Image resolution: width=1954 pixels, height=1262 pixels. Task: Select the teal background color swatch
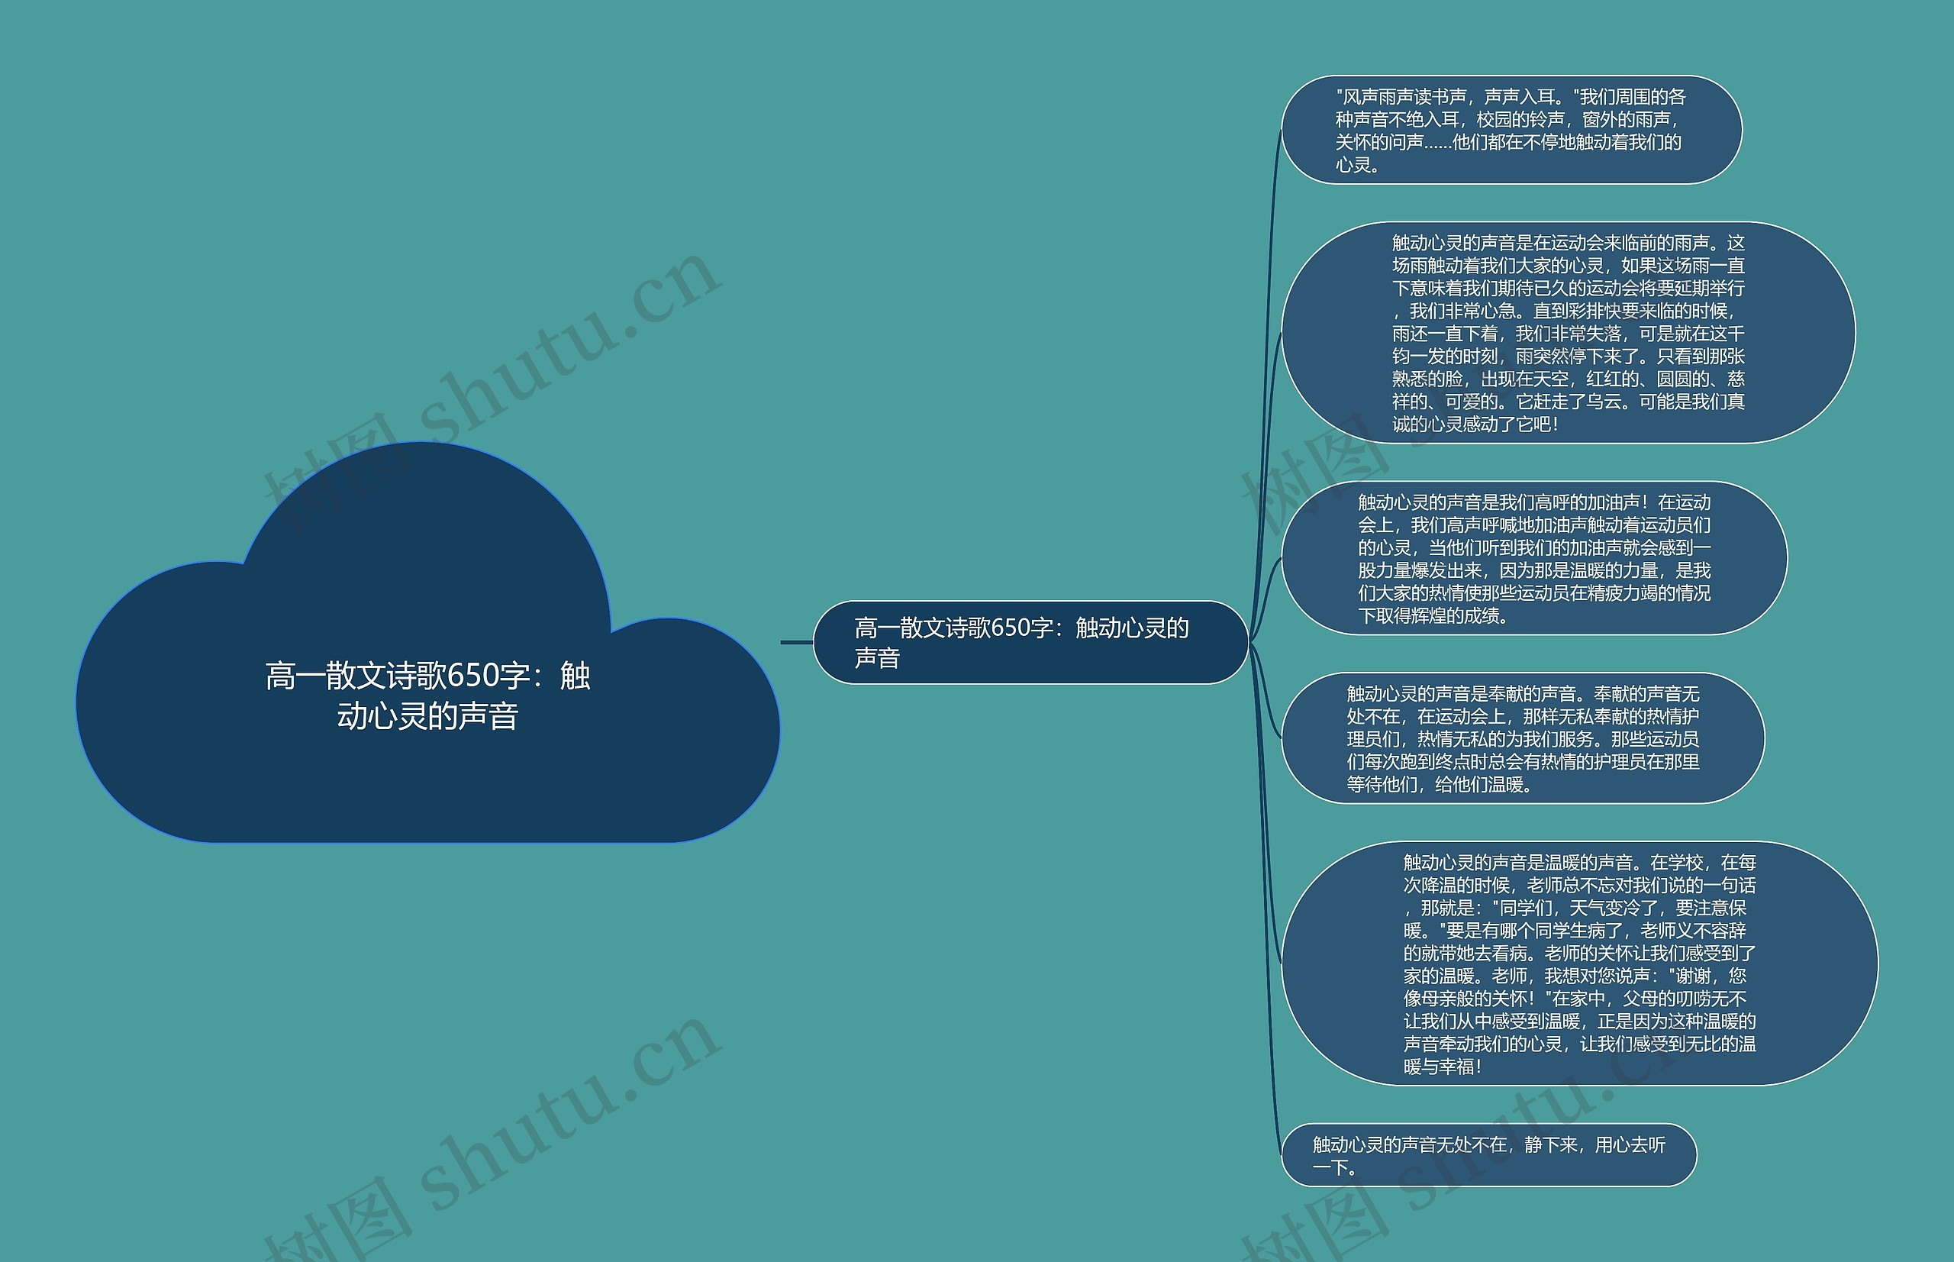click(143, 143)
